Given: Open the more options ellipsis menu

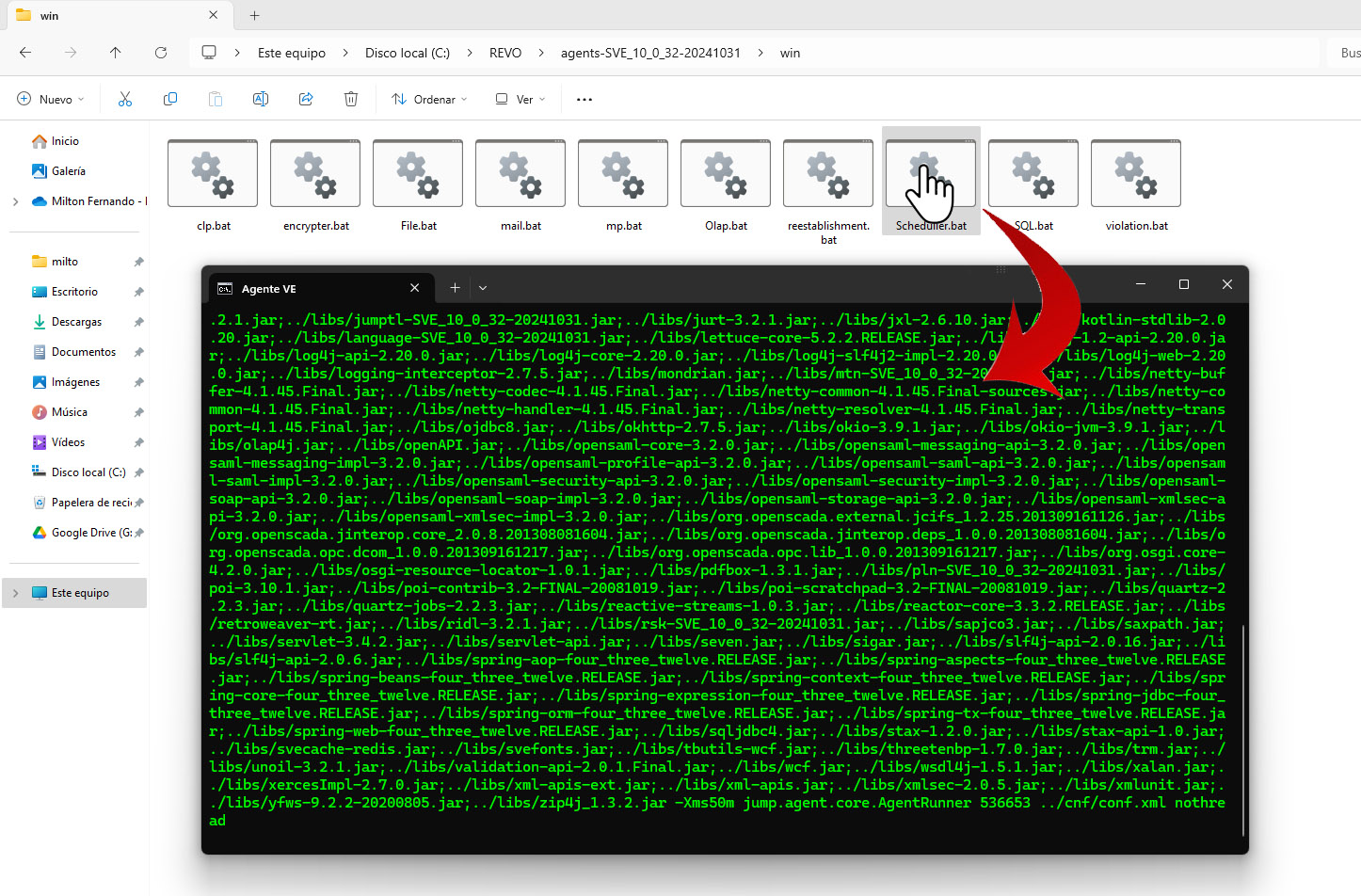Looking at the screenshot, I should [584, 99].
